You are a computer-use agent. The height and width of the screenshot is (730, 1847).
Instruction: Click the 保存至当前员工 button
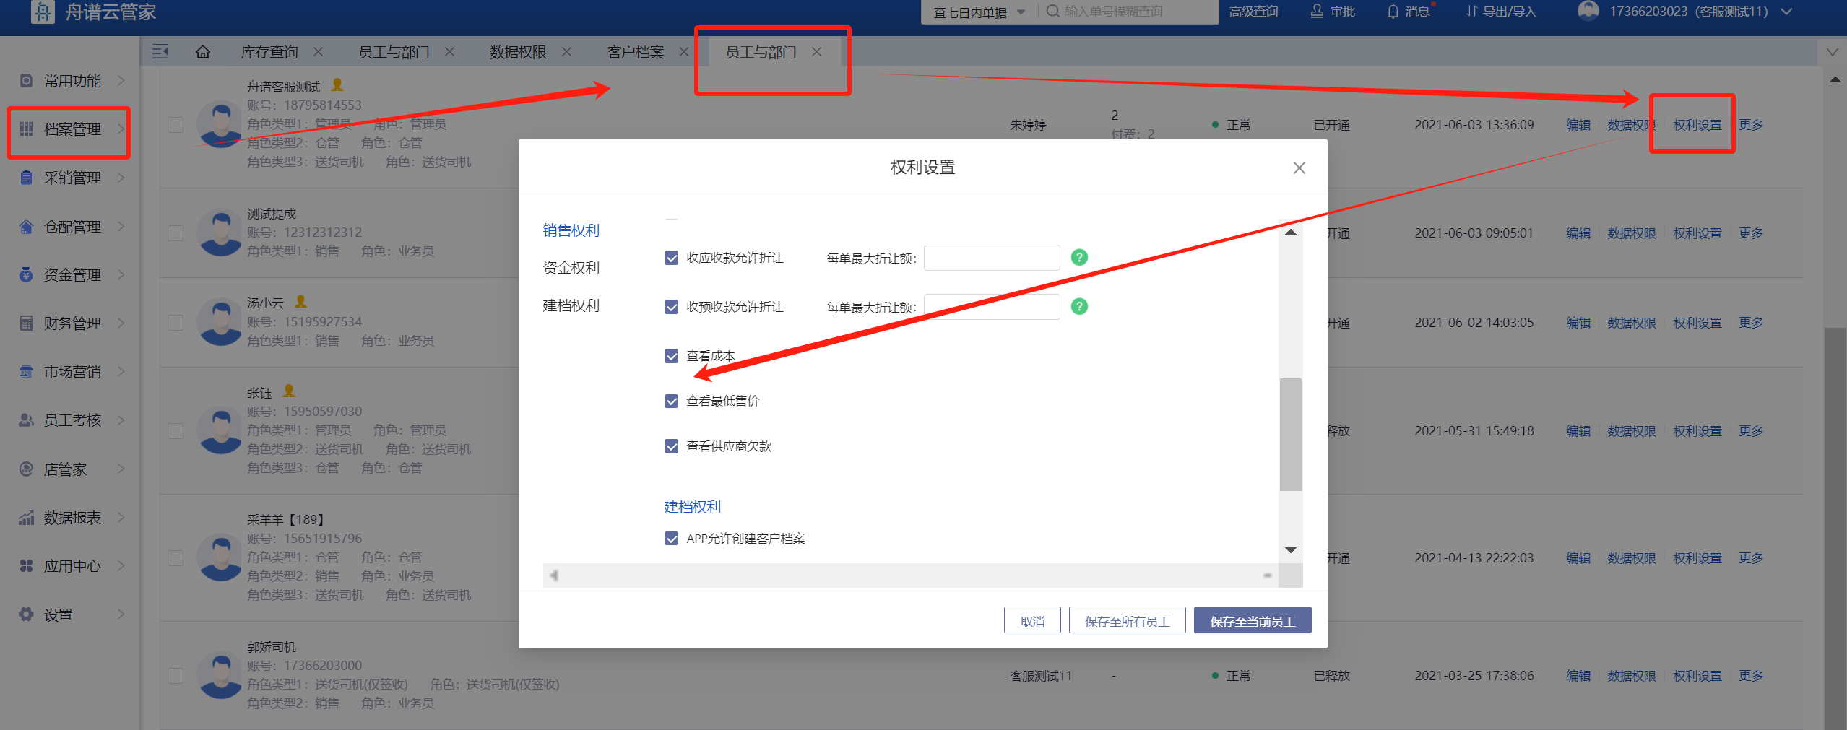1252,621
